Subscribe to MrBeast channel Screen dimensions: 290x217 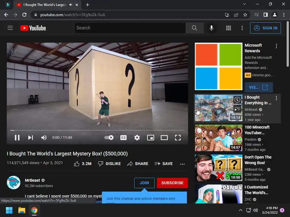point(172,183)
